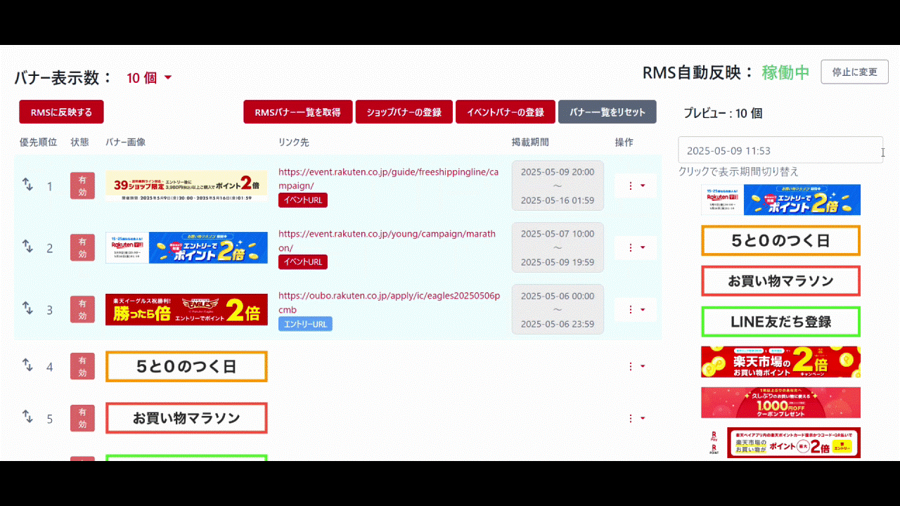Click the 稼働中 status text
The height and width of the screenshot is (506, 900).
tap(786, 72)
